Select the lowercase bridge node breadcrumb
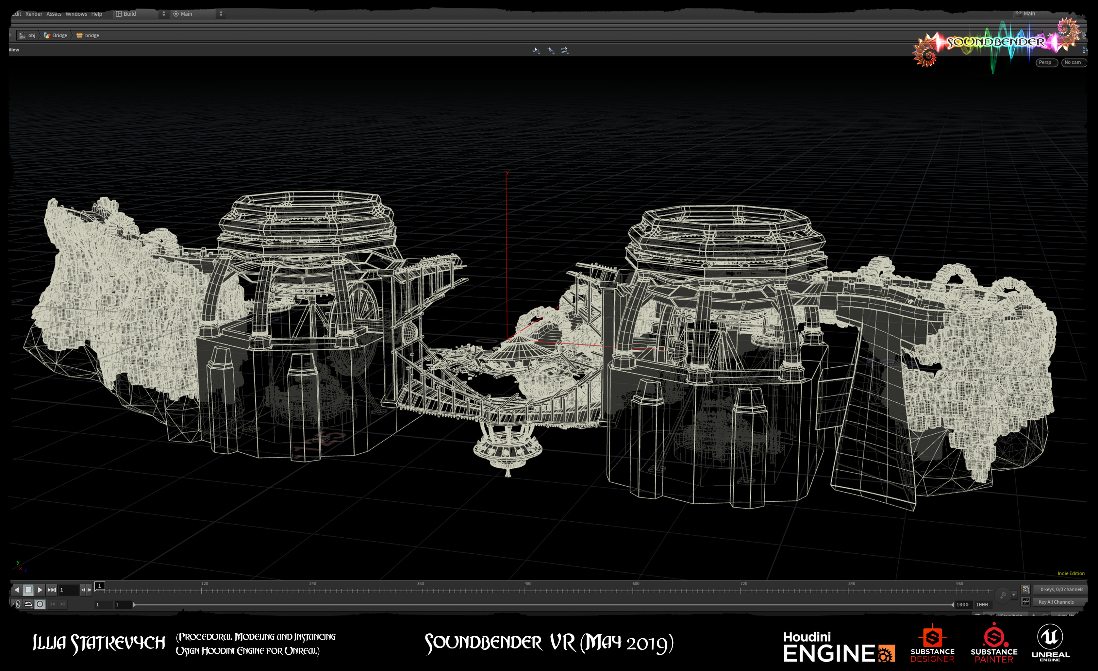 (88, 35)
